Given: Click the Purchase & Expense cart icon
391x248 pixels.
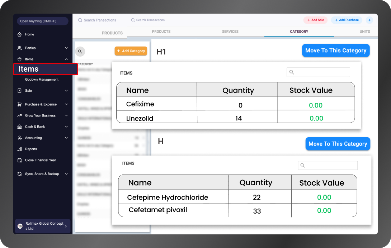Looking at the screenshot, I should pyautogui.click(x=19, y=104).
